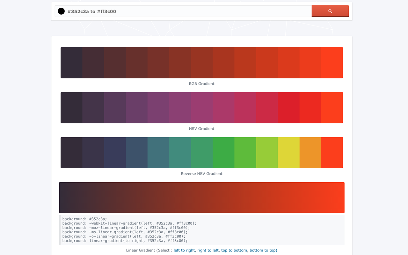408x255 pixels.
Task: Select the "left to right" gradient direction link
Action: [x=184, y=250]
